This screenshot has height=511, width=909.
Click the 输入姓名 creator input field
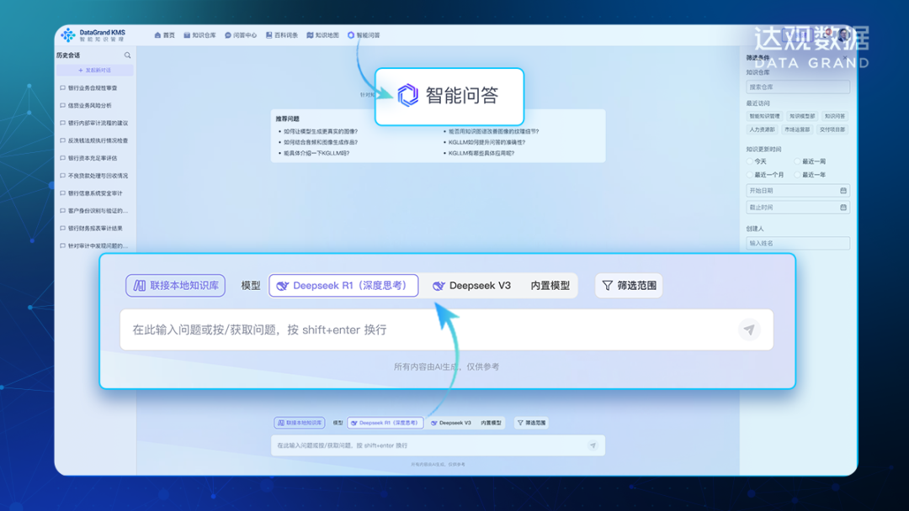(x=797, y=243)
